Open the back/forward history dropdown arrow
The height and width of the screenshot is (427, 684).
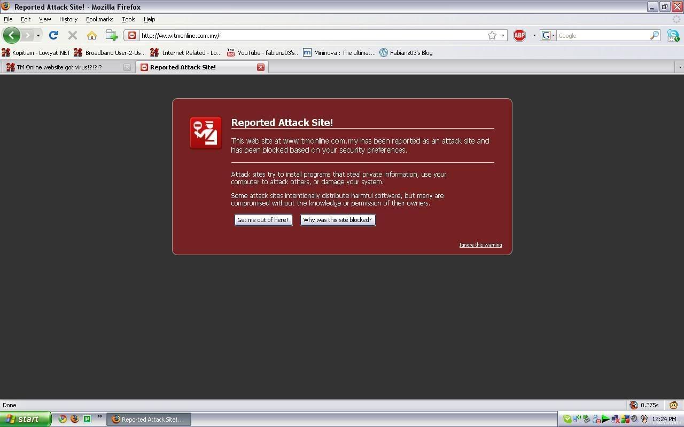pyautogui.click(x=38, y=36)
